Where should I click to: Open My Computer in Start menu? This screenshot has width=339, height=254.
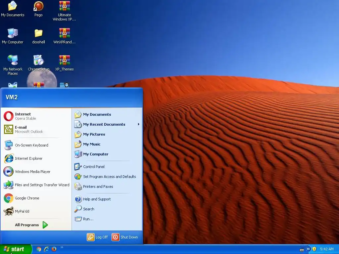click(107, 154)
